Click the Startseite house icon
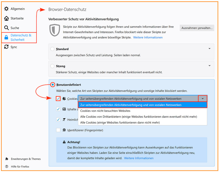 point(6,18)
